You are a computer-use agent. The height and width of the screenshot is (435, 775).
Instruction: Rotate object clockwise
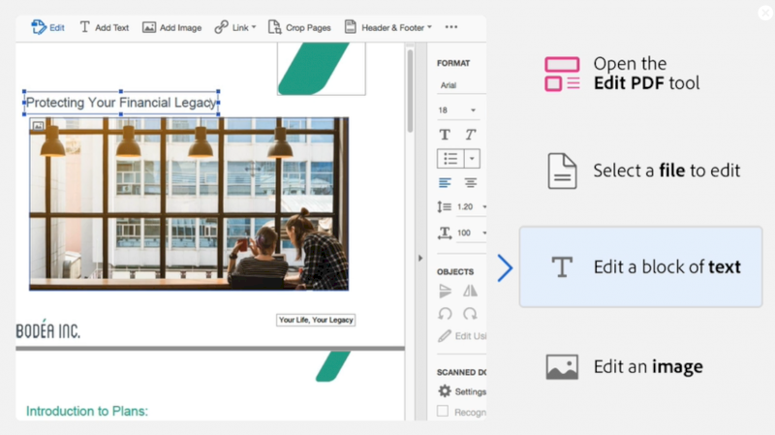[470, 314]
